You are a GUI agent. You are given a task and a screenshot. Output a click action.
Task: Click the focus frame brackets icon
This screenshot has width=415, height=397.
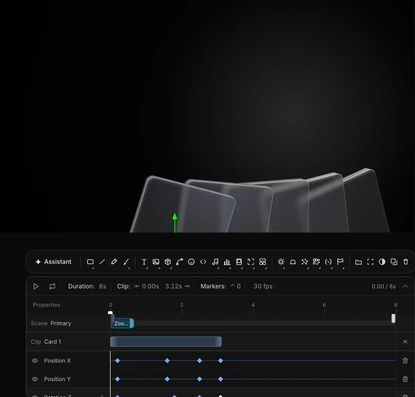251,262
